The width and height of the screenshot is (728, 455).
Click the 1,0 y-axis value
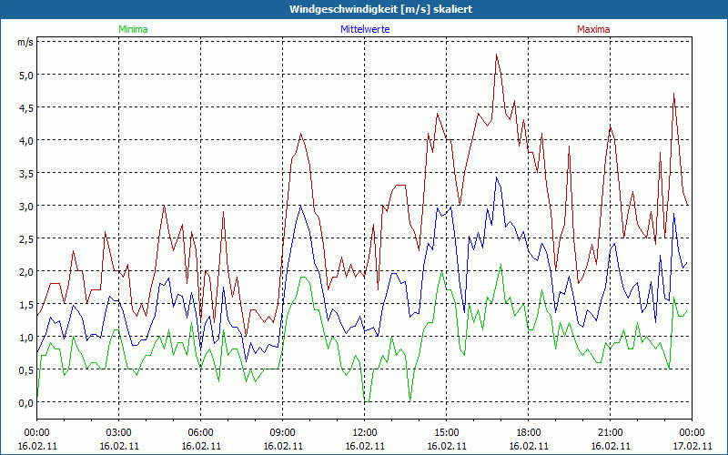click(x=25, y=337)
